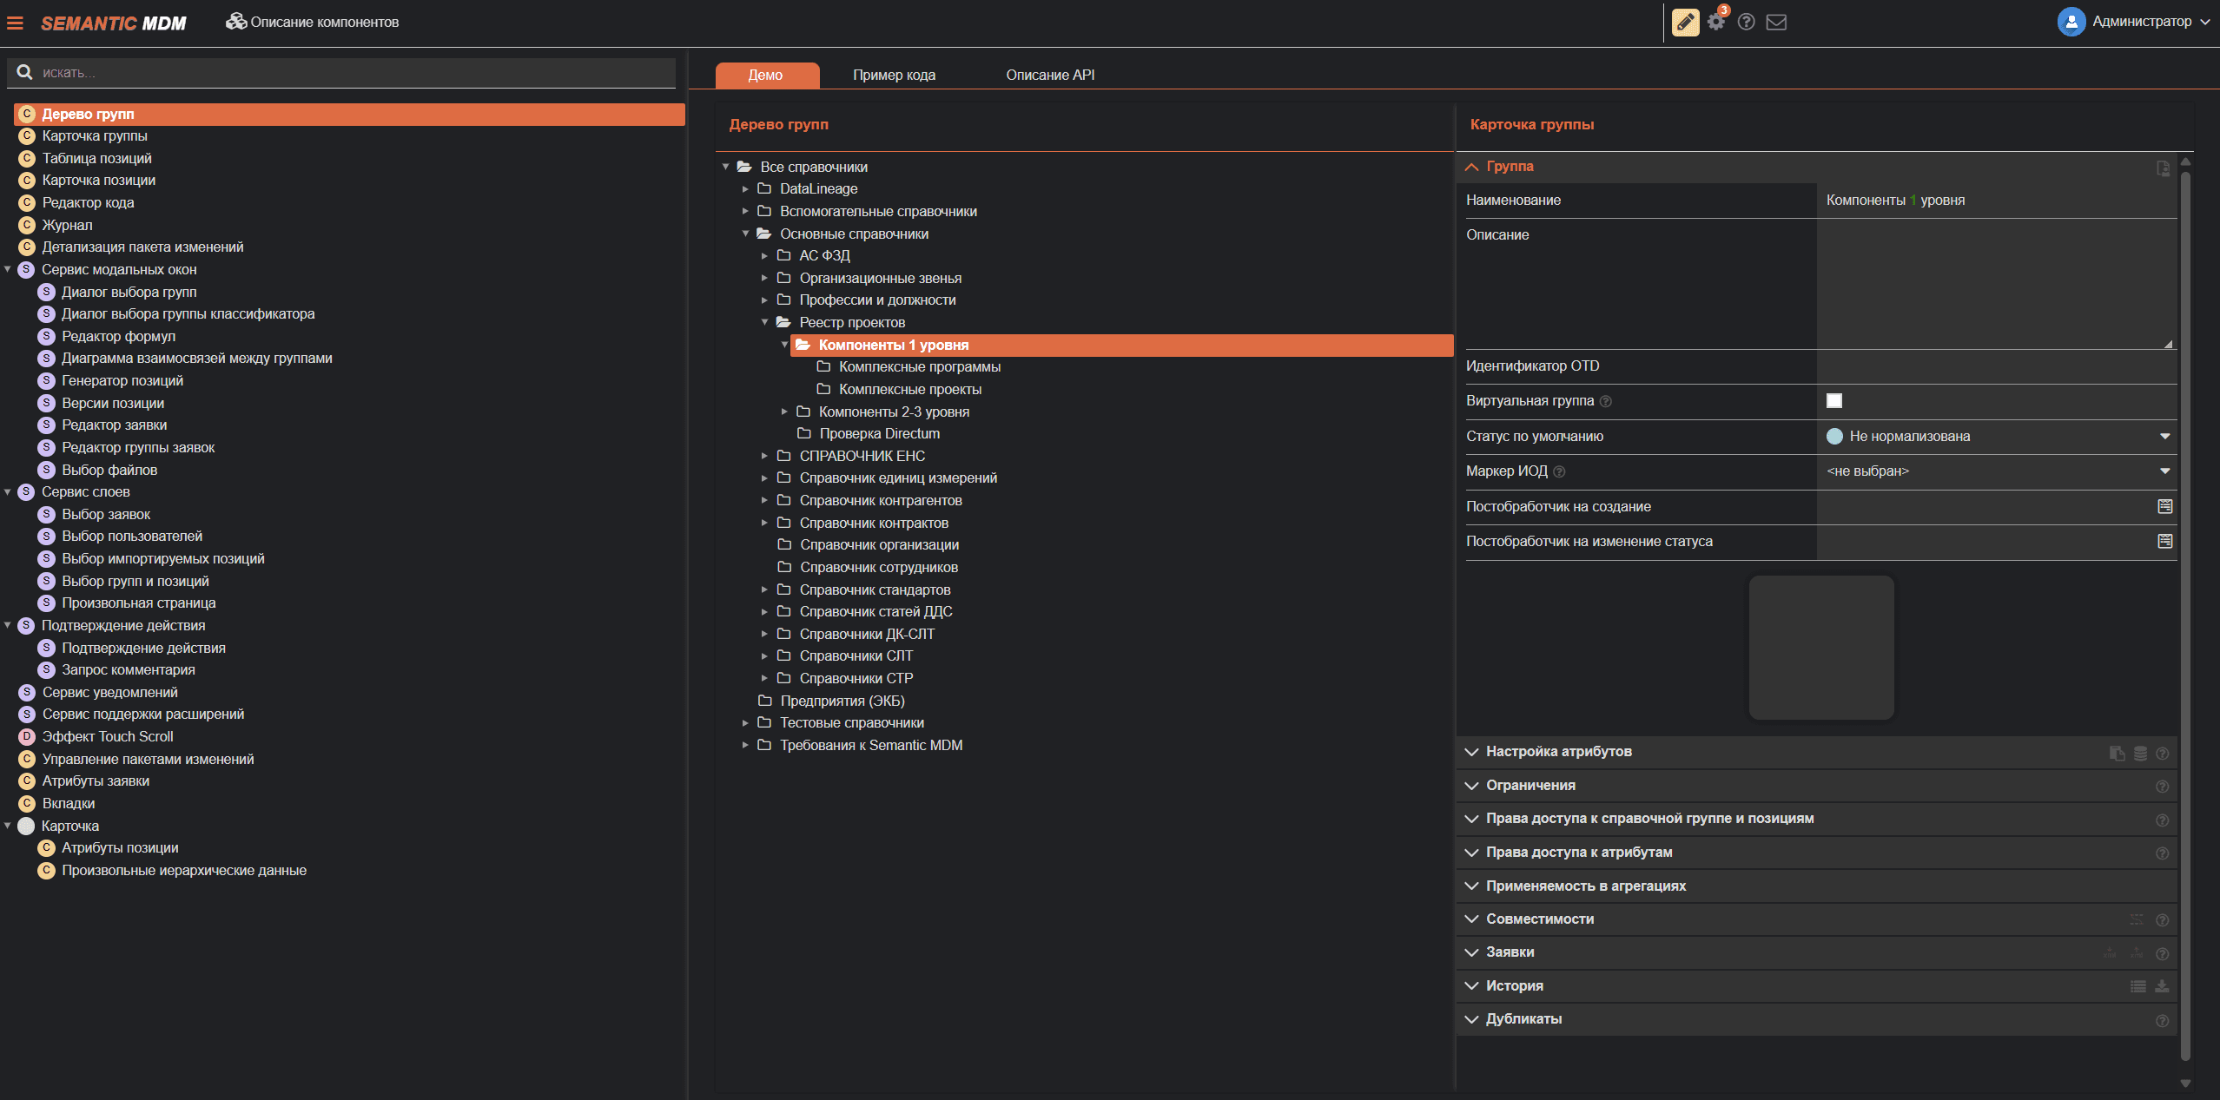This screenshot has height=1100, width=2220.
Task: Open the hamburger menu icon
Action: (15, 23)
